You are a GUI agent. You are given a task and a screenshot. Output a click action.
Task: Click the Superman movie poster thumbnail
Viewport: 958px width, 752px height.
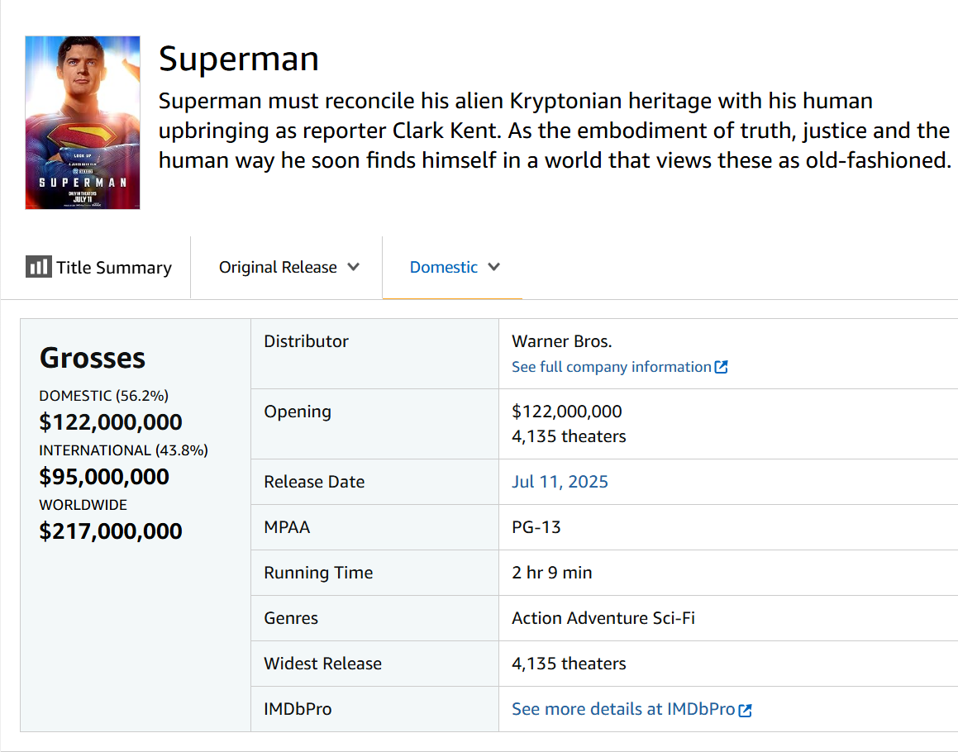(x=83, y=122)
